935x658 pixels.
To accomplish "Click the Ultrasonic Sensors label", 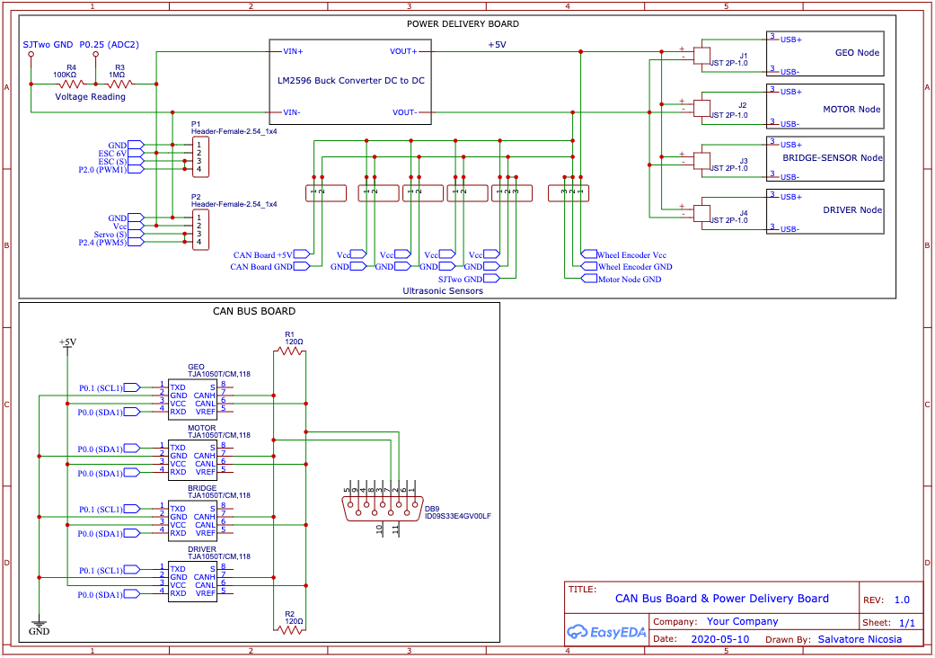I will click(x=443, y=291).
